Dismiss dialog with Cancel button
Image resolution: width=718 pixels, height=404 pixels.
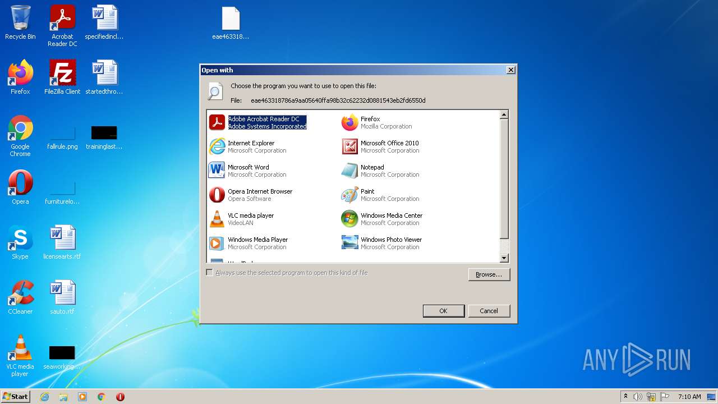pyautogui.click(x=489, y=311)
